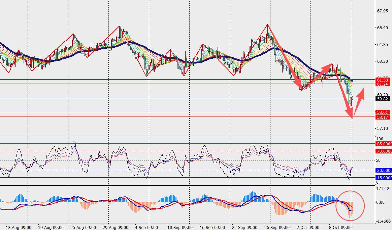Click the 70.0000 indicator level label
The height and width of the screenshot is (230, 392).
pos(384,151)
